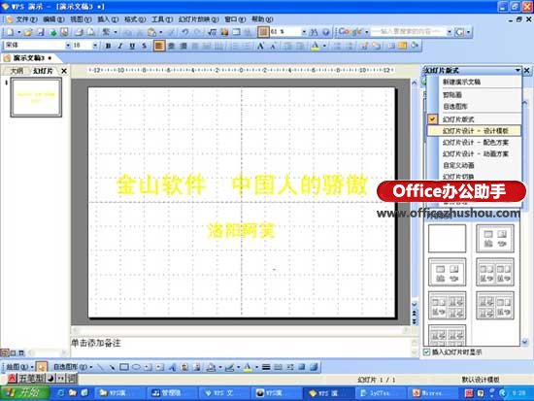
Task: Select the Text Box tool
Action: (x=148, y=367)
